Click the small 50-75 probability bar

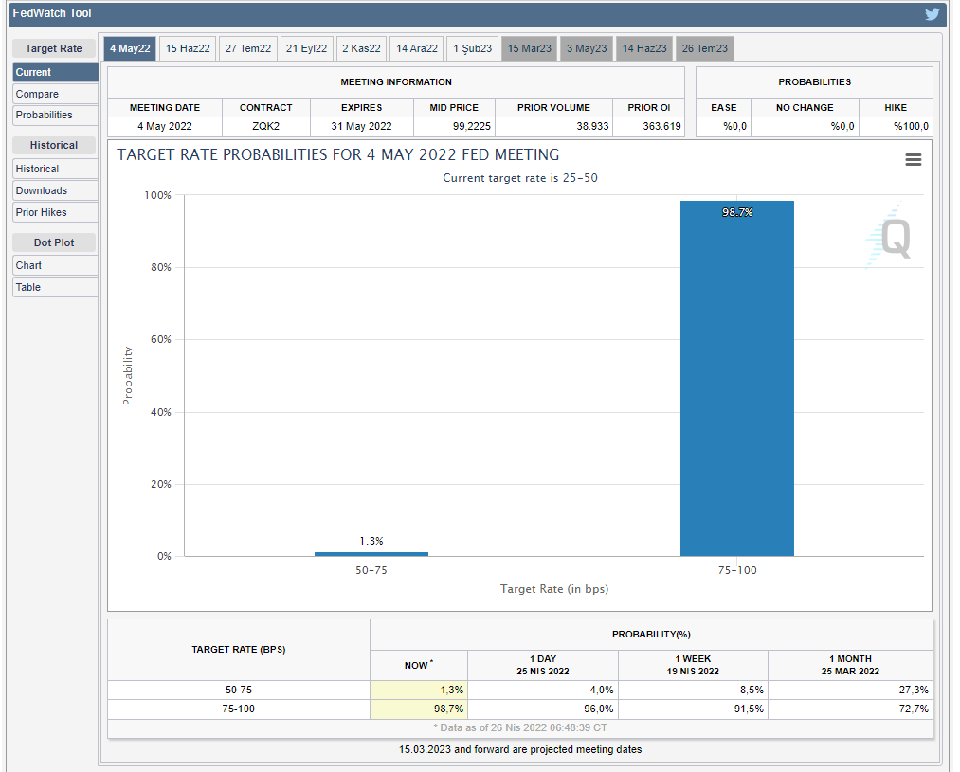pyautogui.click(x=371, y=553)
